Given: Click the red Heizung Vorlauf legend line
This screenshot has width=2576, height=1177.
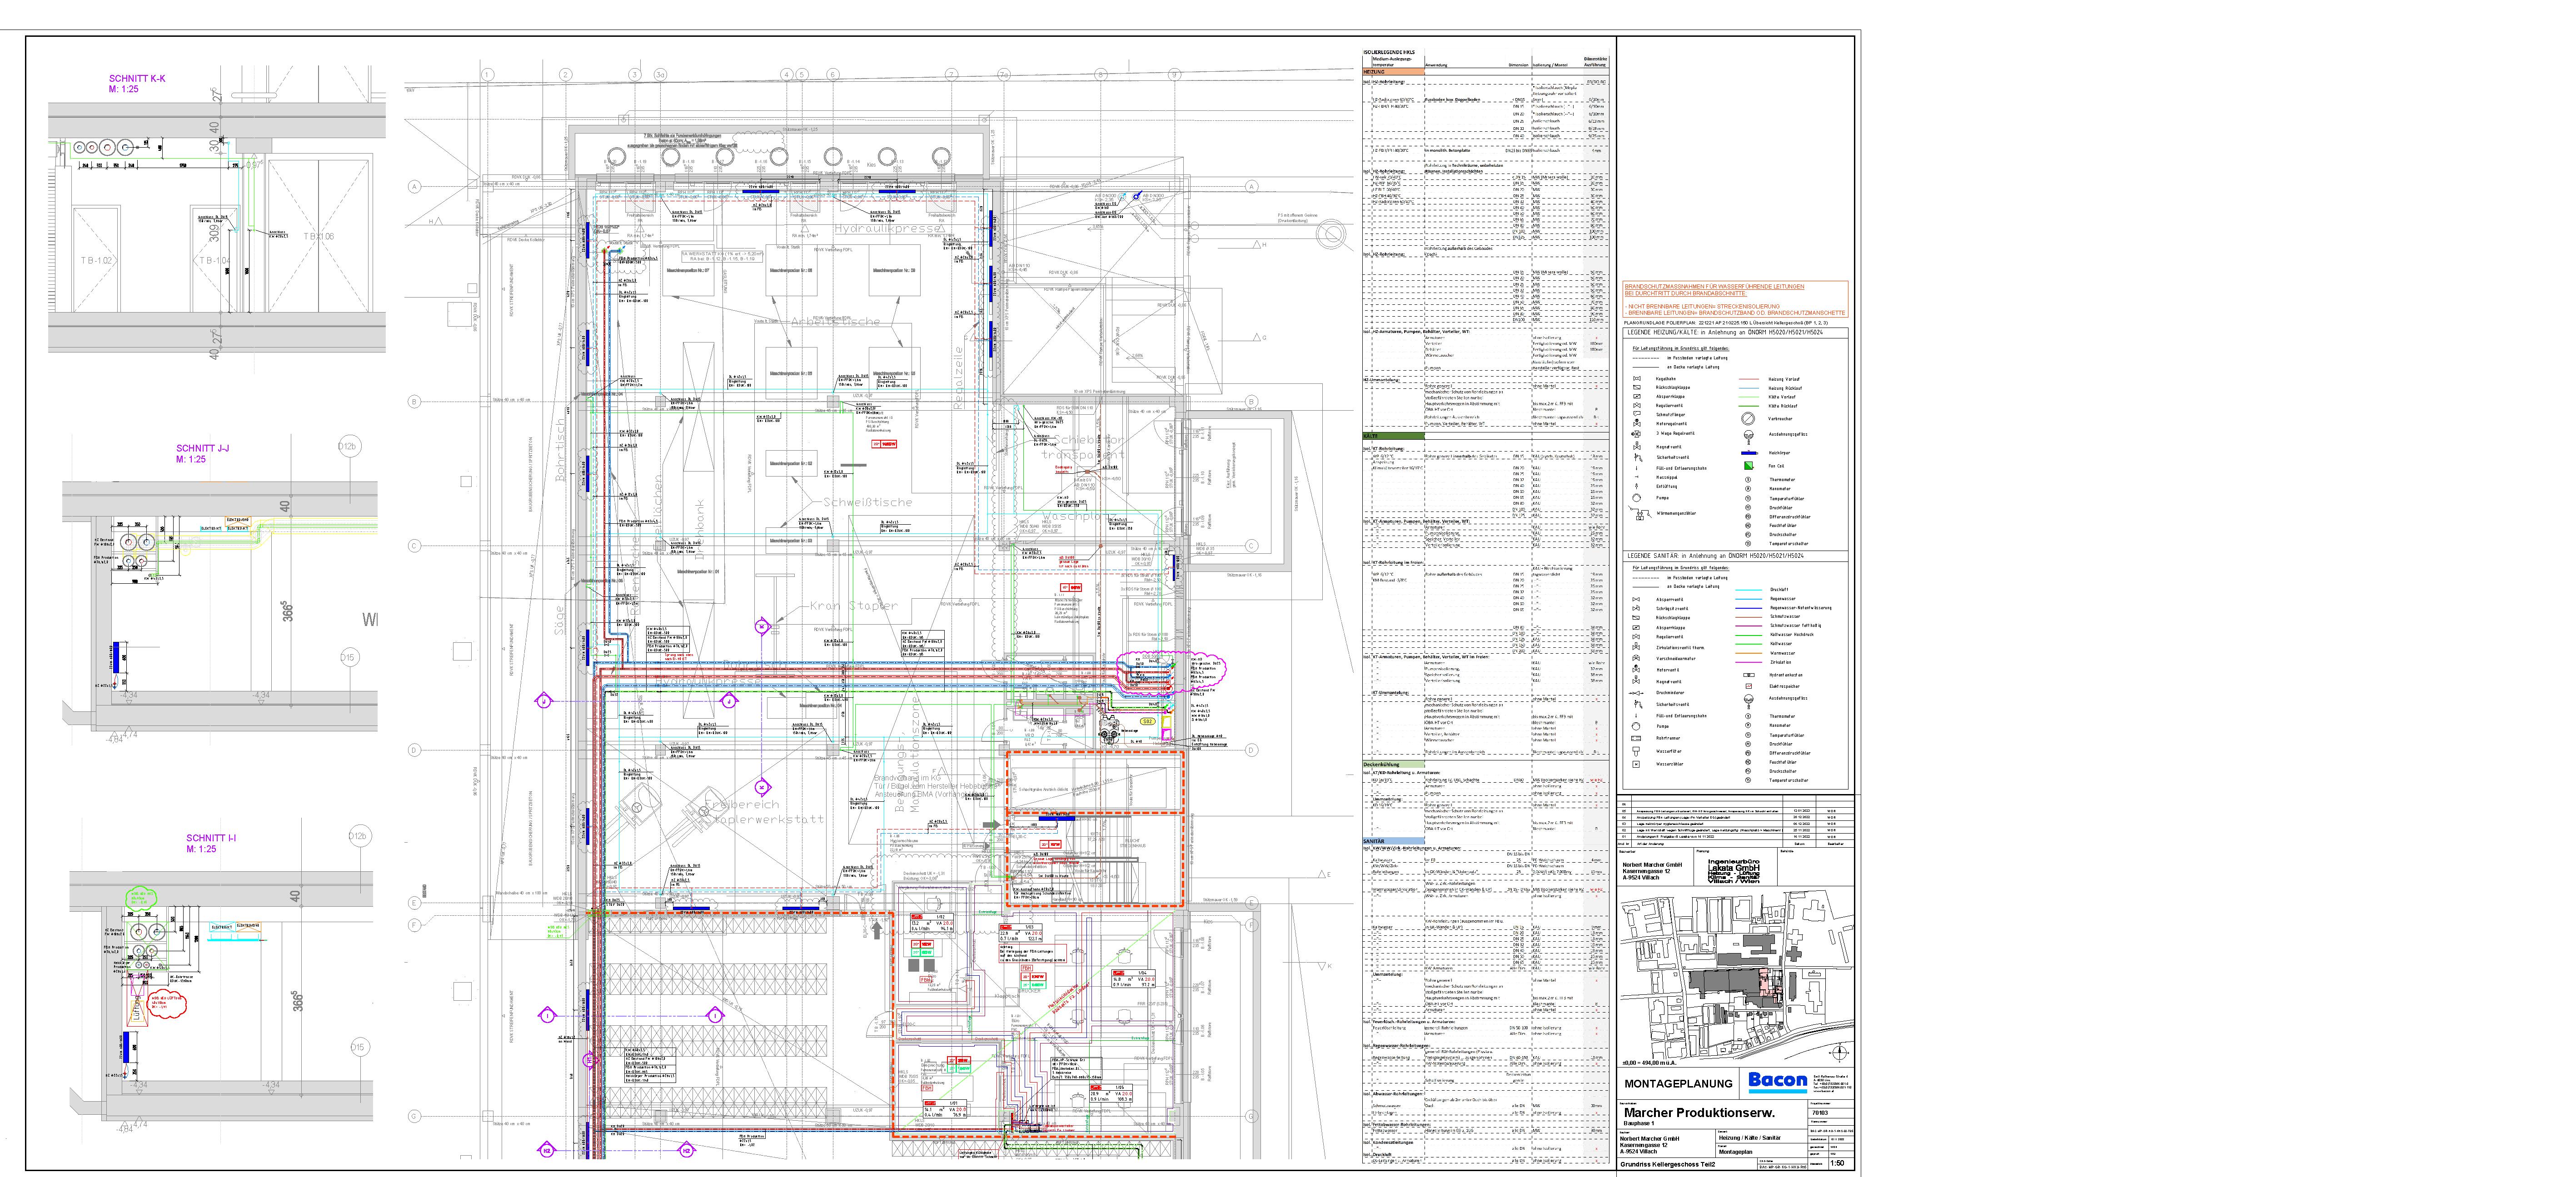Looking at the screenshot, I should coord(1749,379).
